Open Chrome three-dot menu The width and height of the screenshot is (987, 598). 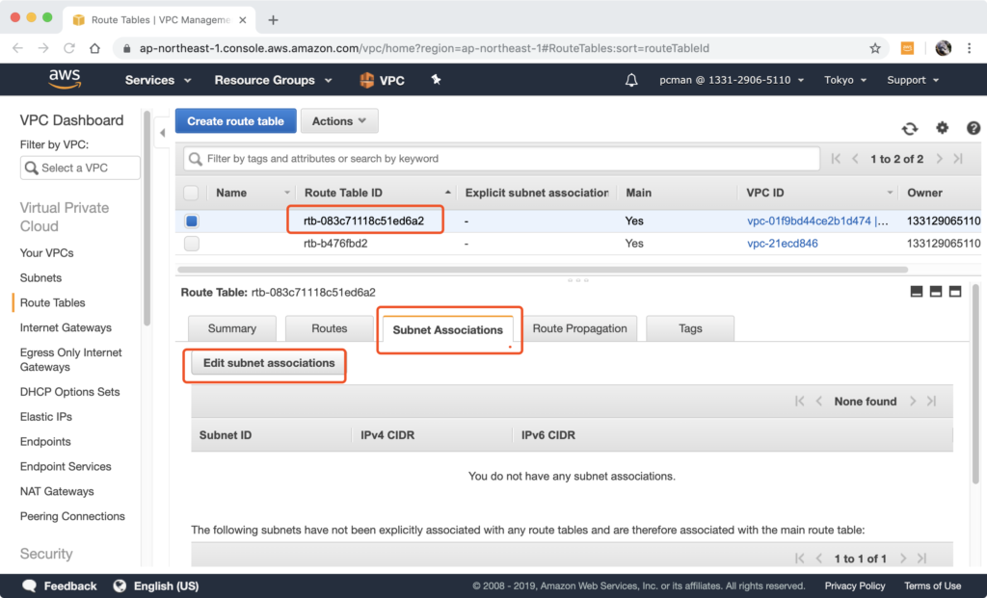[x=970, y=48]
